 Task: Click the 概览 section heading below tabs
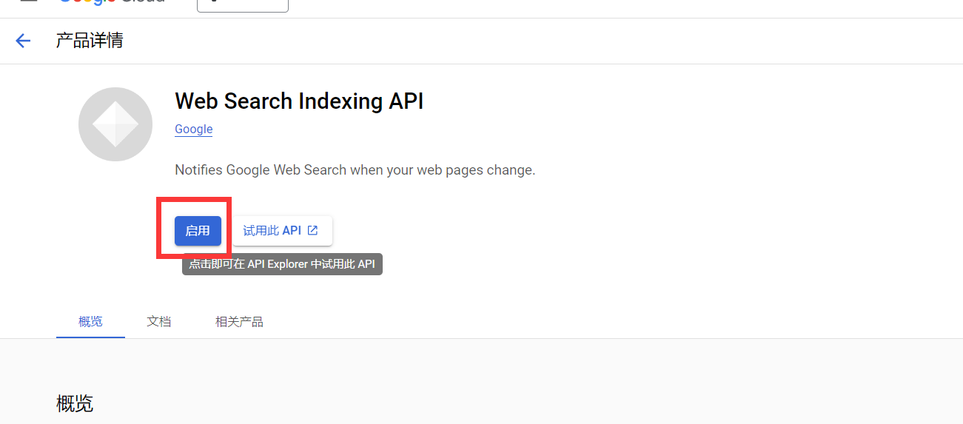(75, 404)
